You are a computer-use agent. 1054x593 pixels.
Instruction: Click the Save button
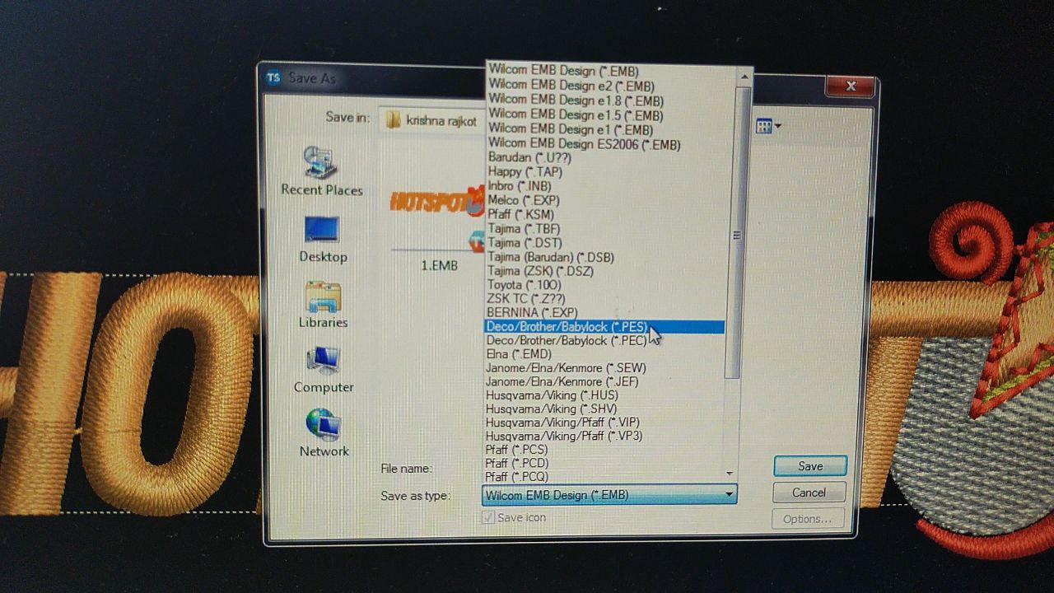point(809,466)
